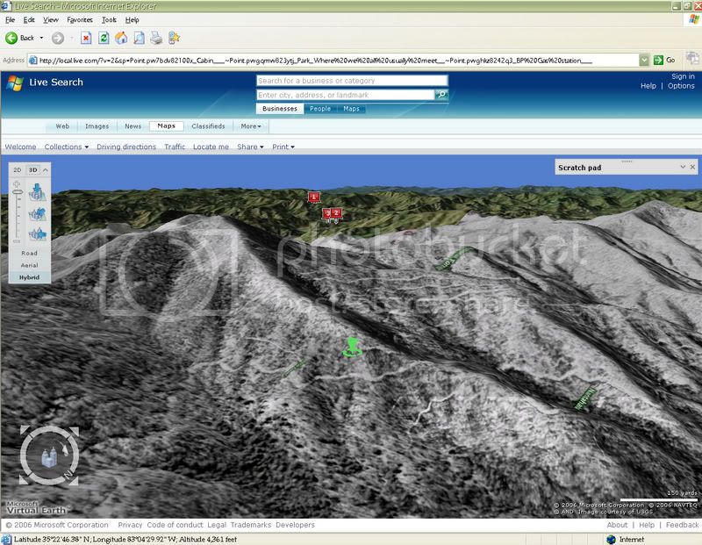Stop page loading with the red X icon
The height and width of the screenshot is (545, 702).
click(x=86, y=38)
